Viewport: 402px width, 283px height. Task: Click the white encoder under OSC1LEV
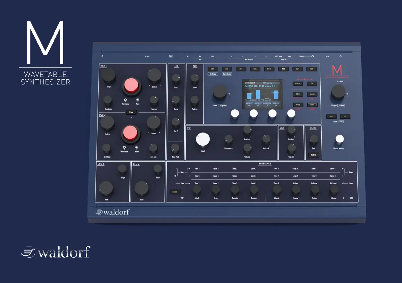235,113
